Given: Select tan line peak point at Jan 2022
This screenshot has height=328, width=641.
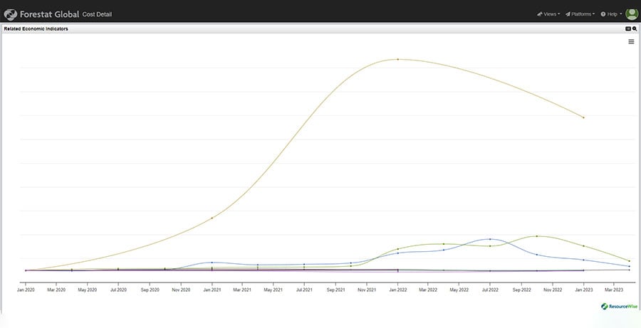Looking at the screenshot, I should click(x=397, y=59).
